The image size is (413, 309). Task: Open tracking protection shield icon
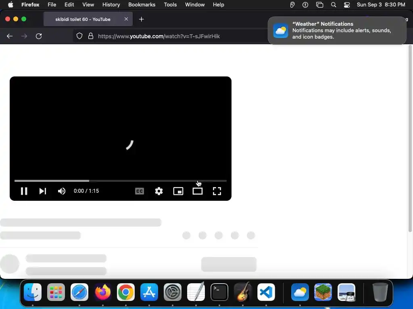[79, 36]
